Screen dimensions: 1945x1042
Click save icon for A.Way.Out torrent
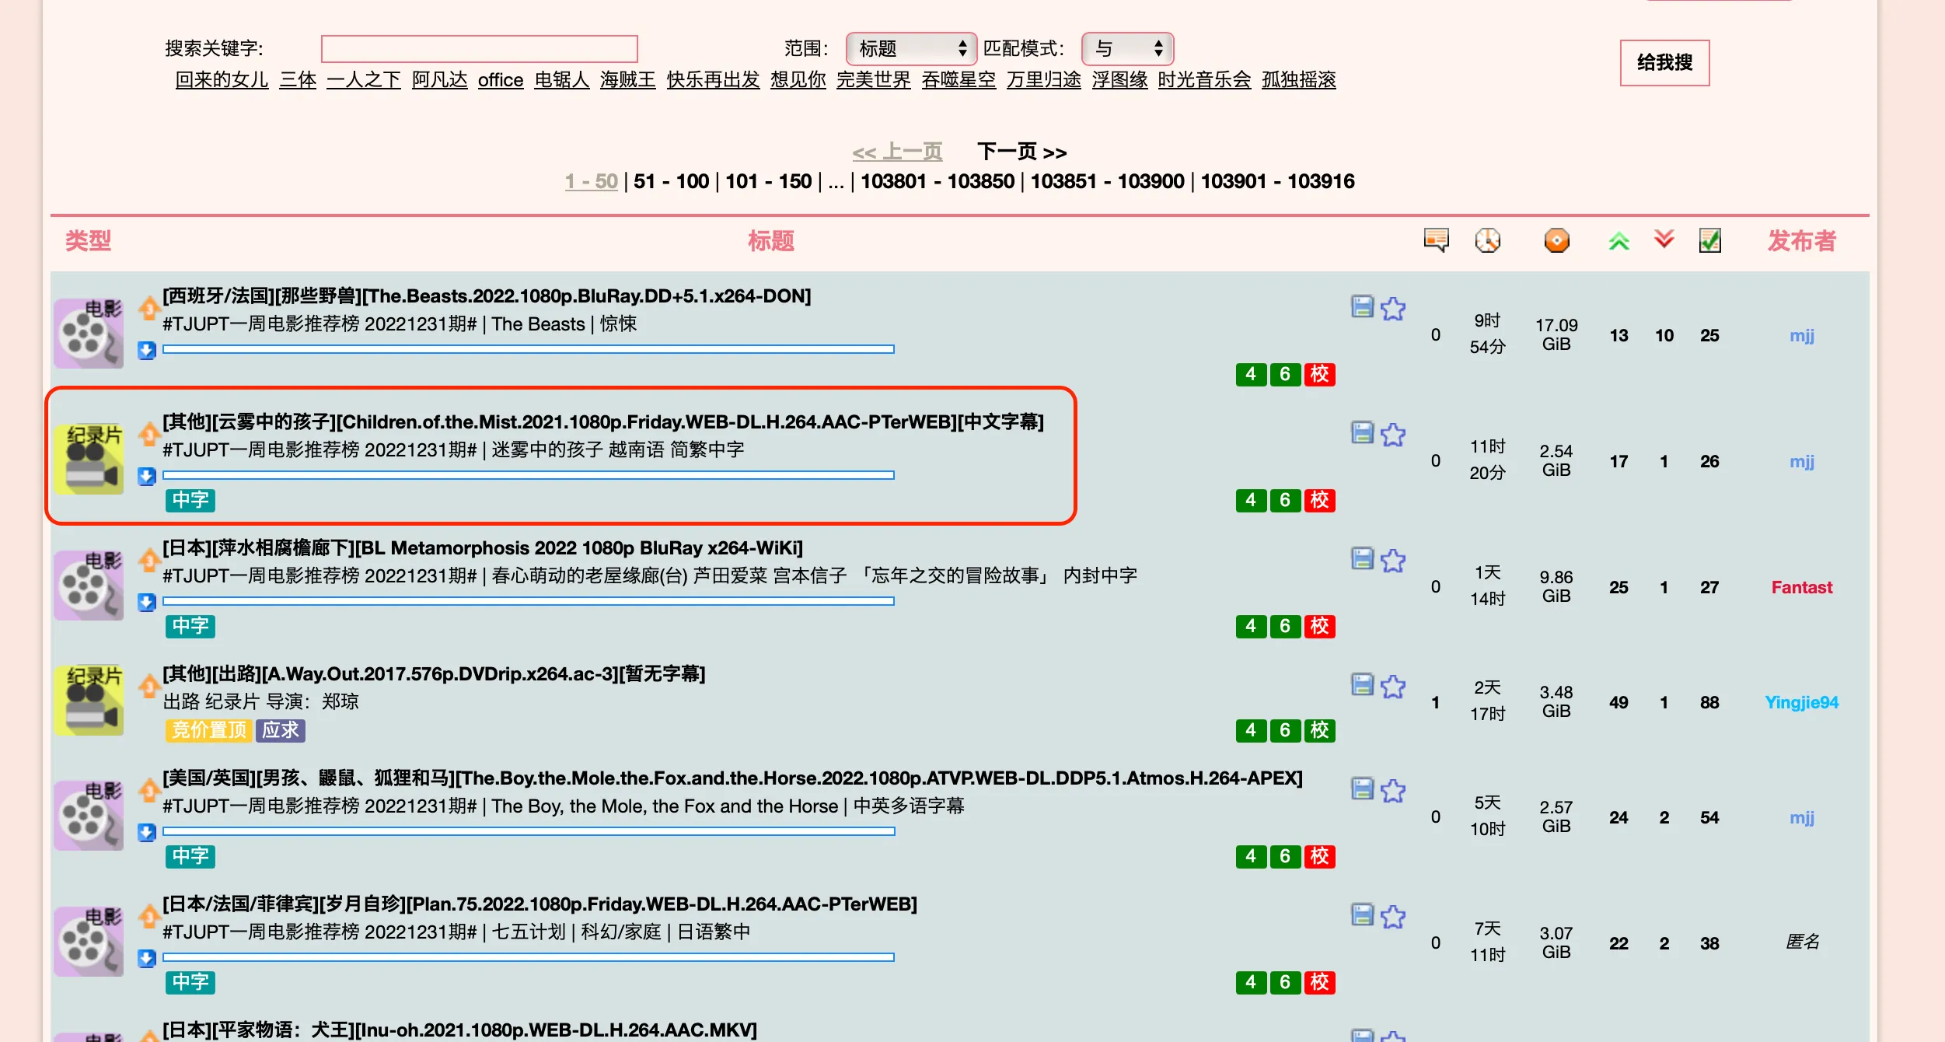(1362, 684)
